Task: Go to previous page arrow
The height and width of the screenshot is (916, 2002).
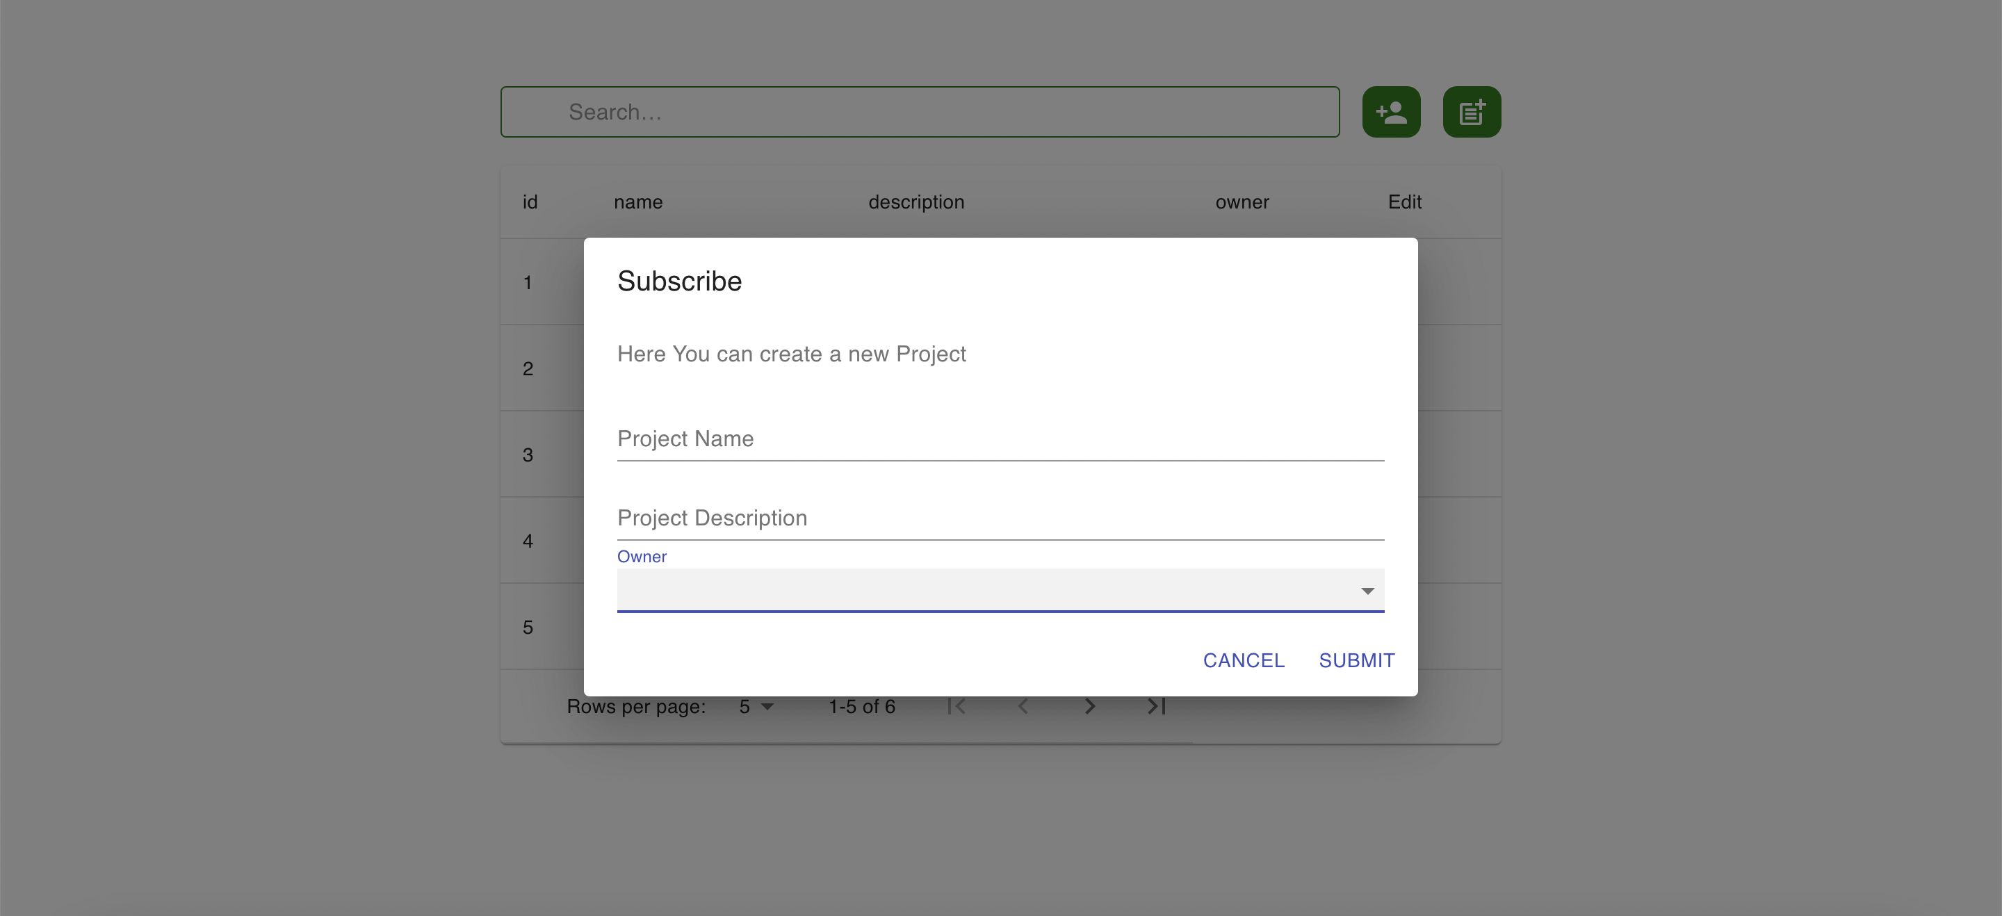Action: [x=1023, y=706]
